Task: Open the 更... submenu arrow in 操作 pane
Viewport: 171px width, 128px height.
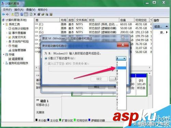Action: (167, 32)
